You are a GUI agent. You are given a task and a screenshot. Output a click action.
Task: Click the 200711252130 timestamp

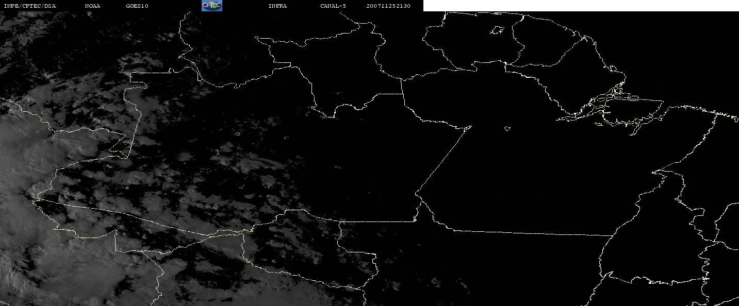389,6
